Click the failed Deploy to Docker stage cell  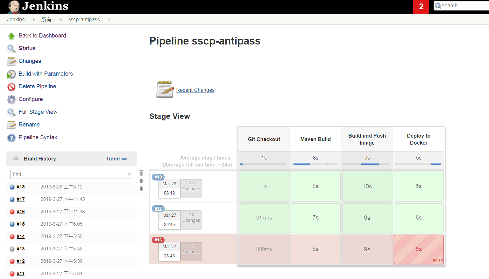[x=418, y=249]
